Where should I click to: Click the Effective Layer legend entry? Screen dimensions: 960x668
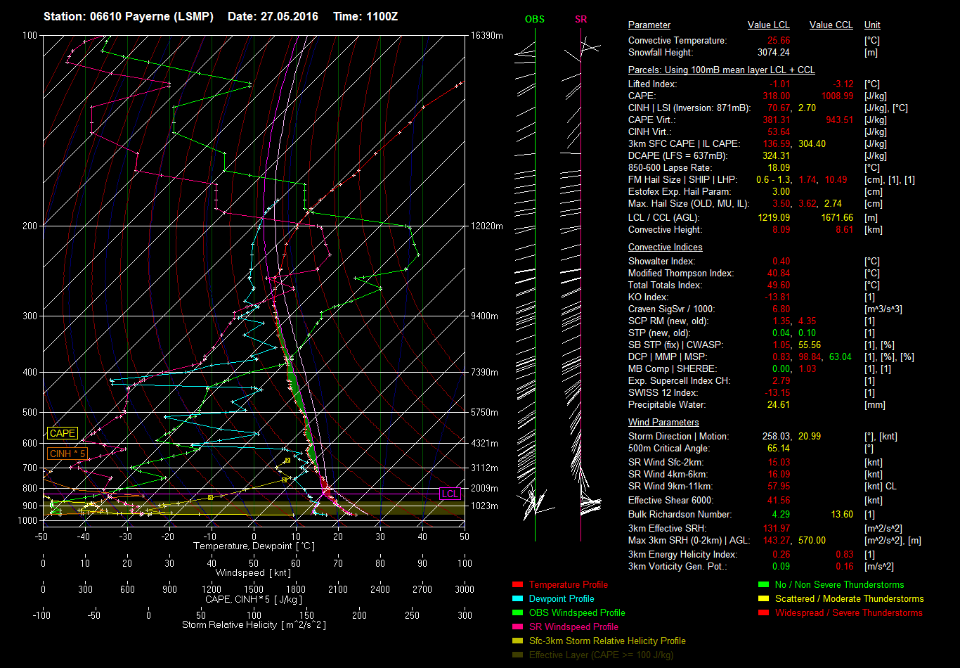[601, 655]
